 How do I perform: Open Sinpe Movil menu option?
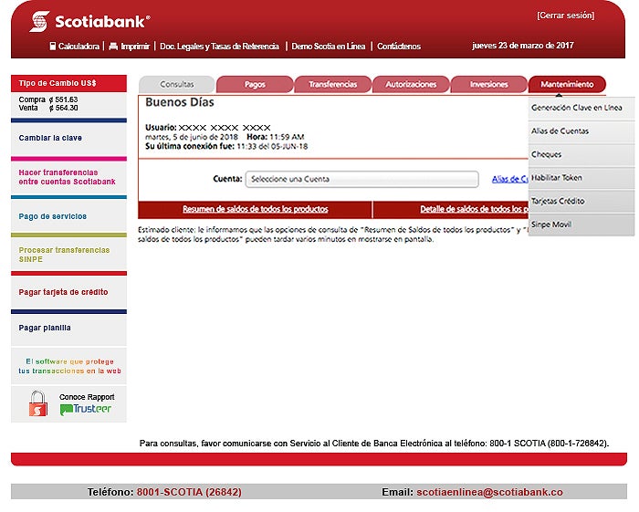pyautogui.click(x=550, y=225)
